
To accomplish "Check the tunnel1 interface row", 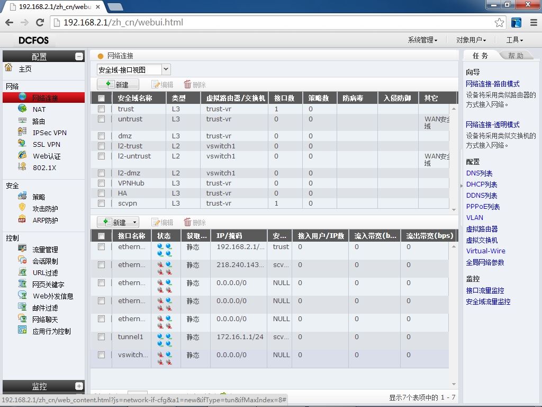I will [101, 337].
